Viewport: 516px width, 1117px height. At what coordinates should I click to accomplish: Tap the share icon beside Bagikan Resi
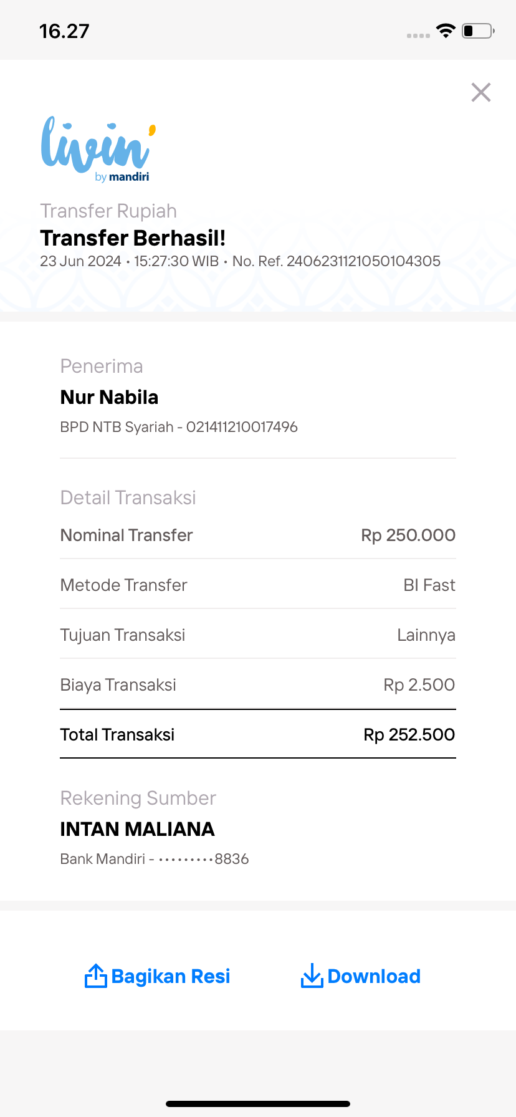pos(95,976)
